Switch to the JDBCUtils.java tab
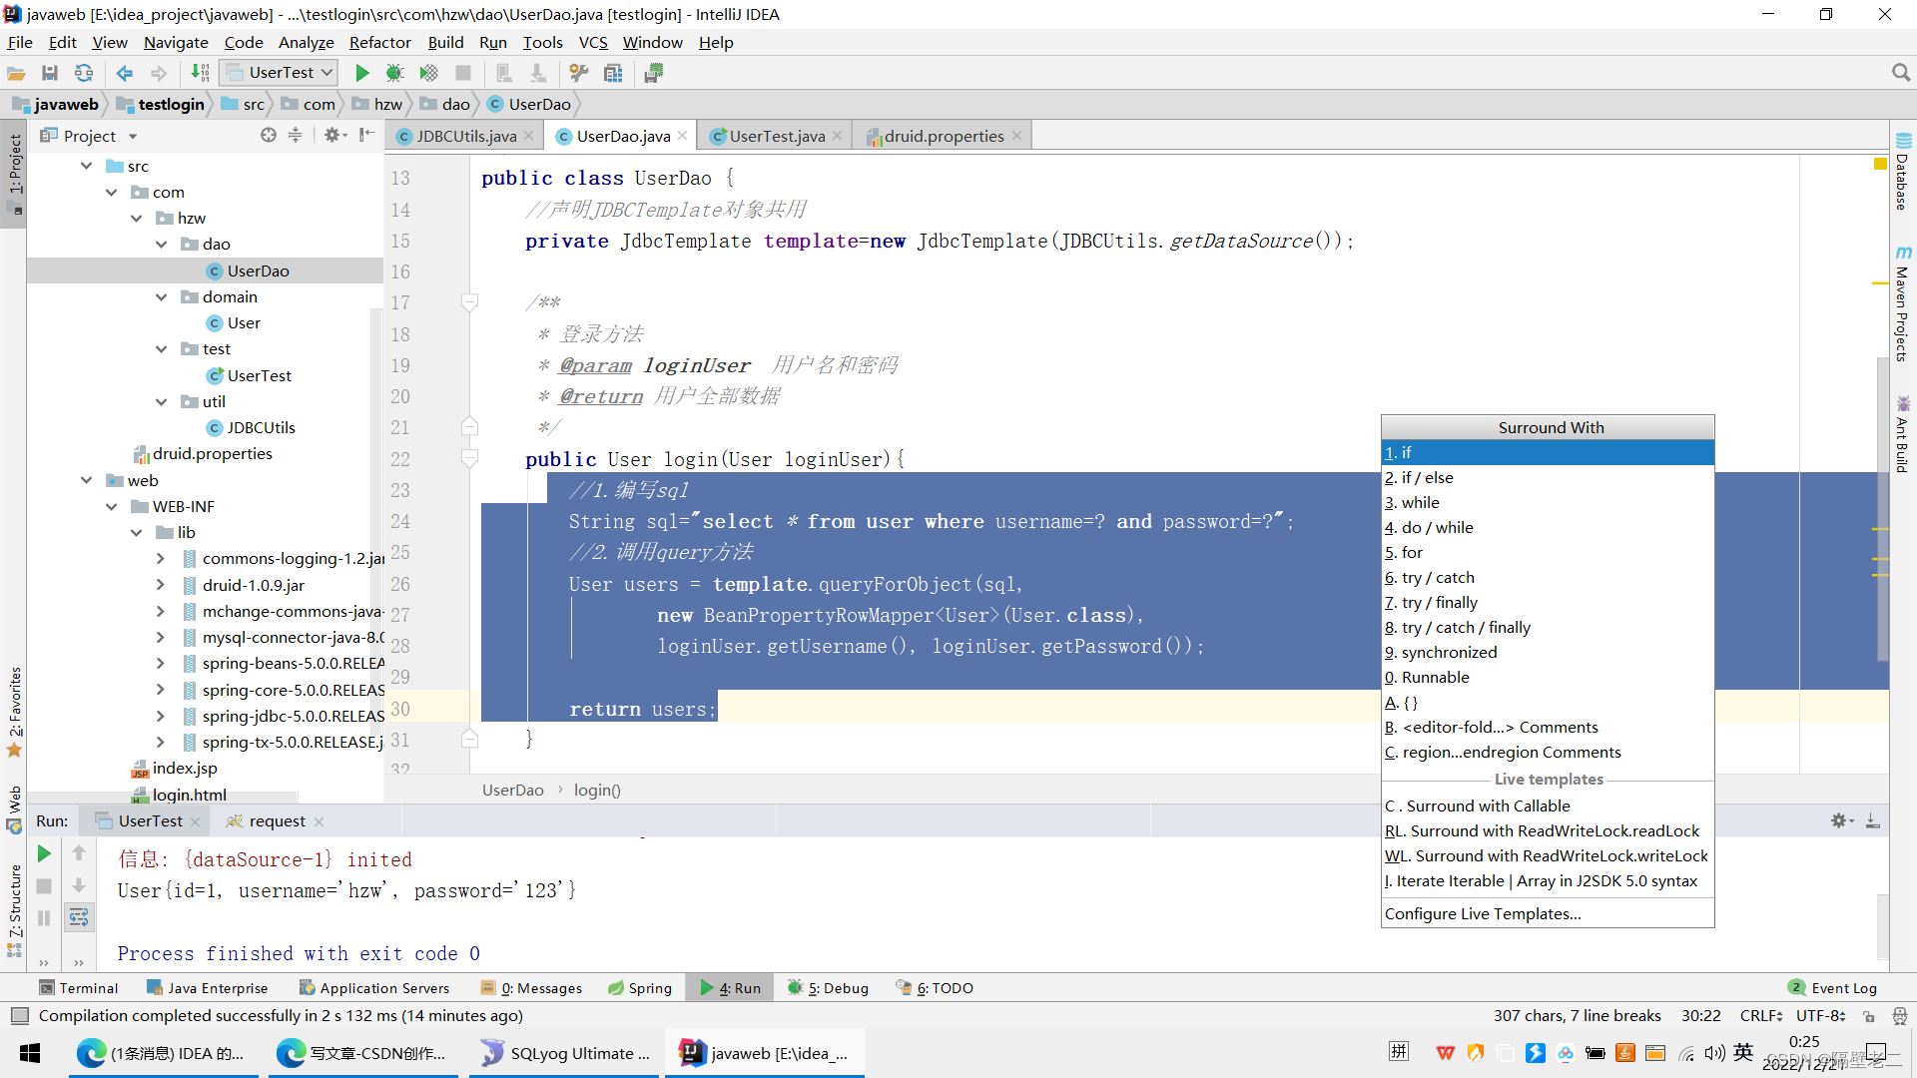1917x1078 pixels. [465, 136]
